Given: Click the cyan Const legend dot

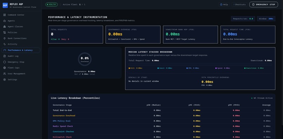Looking at the screenshot, I should (x=158, y=68).
